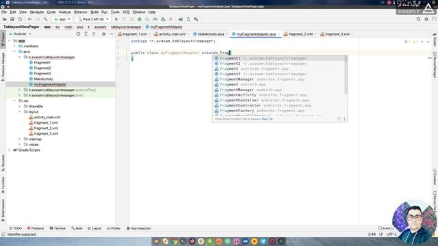This screenshot has width=438, height=246.
Task: Click Collapse All icon in Project panel
Action: point(94,34)
